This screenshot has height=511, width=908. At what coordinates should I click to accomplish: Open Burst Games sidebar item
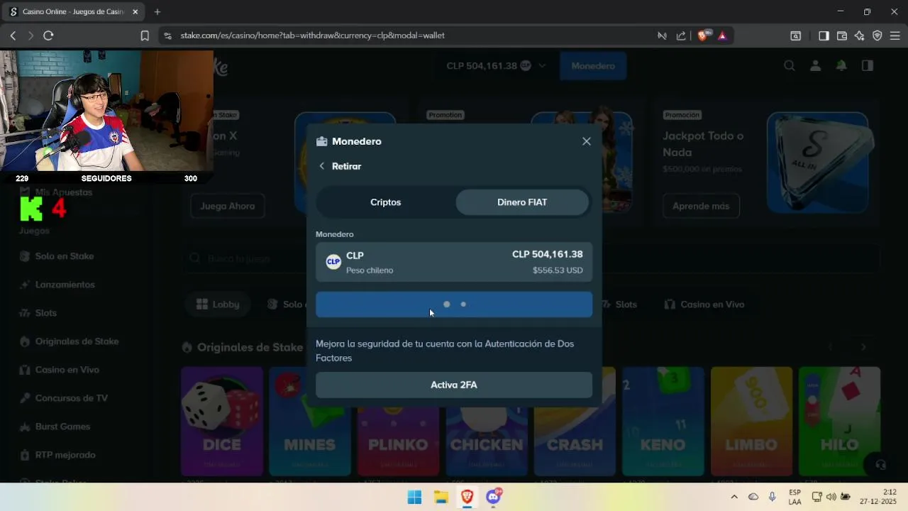click(62, 427)
